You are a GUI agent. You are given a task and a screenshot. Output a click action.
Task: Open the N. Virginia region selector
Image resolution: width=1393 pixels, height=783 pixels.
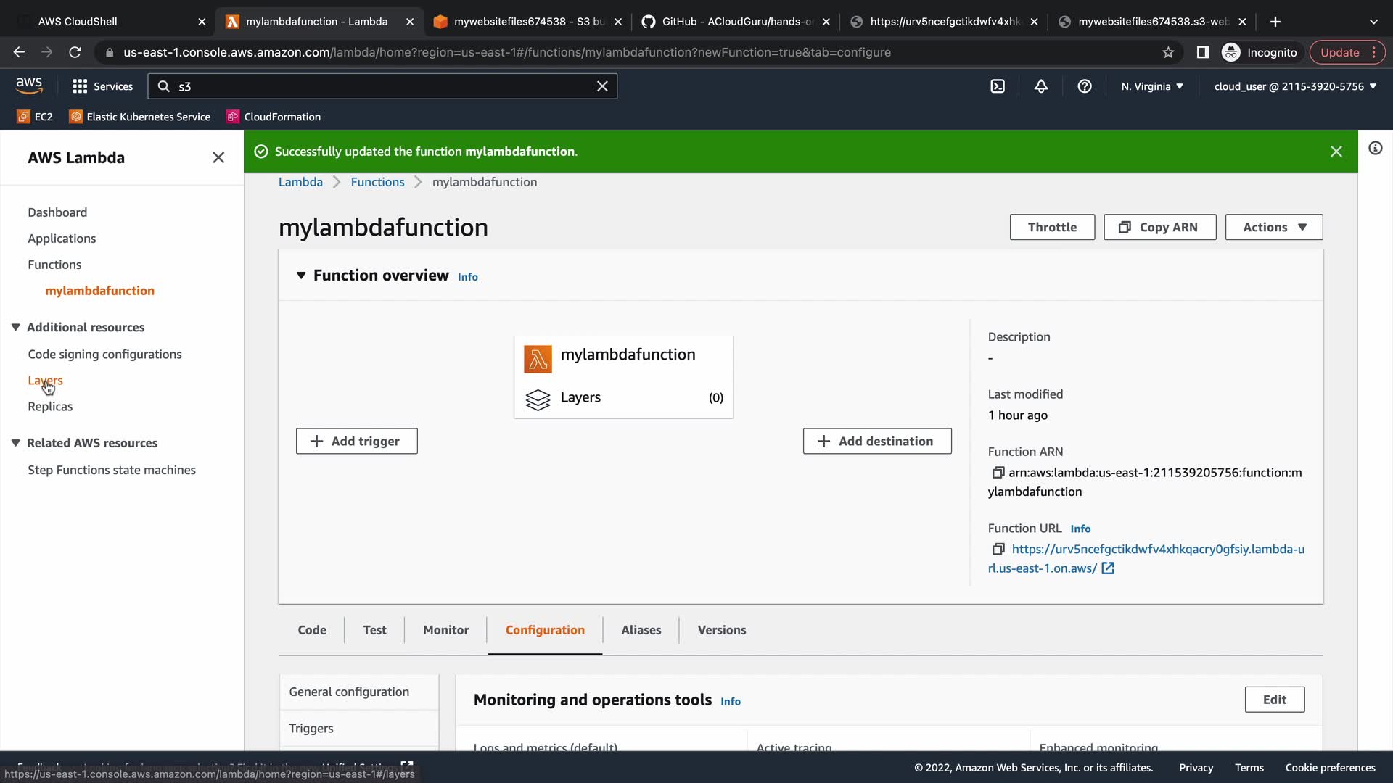[1151, 86]
